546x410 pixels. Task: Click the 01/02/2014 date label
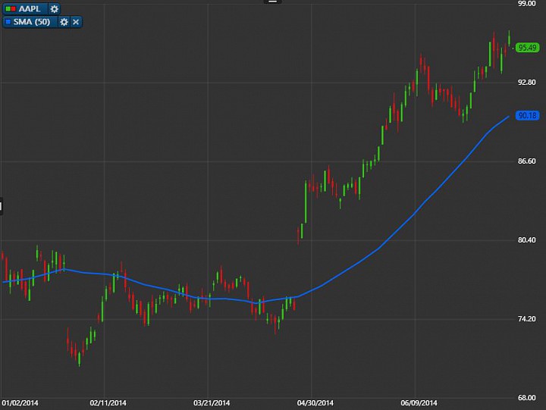tap(20, 403)
